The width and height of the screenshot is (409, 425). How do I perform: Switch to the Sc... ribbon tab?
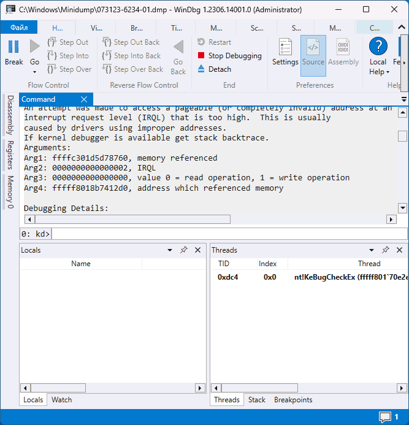pos(257,28)
